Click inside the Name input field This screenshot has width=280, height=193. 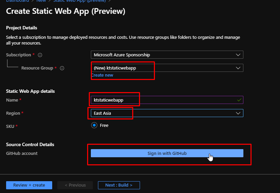[167, 100]
